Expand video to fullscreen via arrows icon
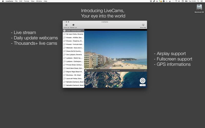Image resolution: width=205 pixels, height=128 pixels. click(x=145, y=70)
